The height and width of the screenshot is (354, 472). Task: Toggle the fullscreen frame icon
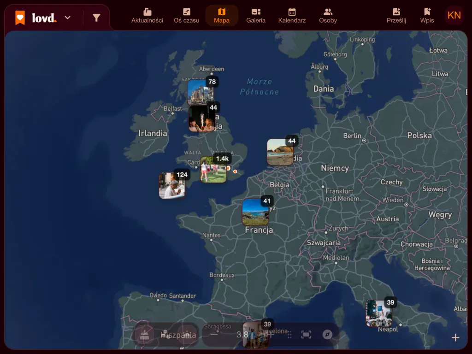tap(306, 335)
